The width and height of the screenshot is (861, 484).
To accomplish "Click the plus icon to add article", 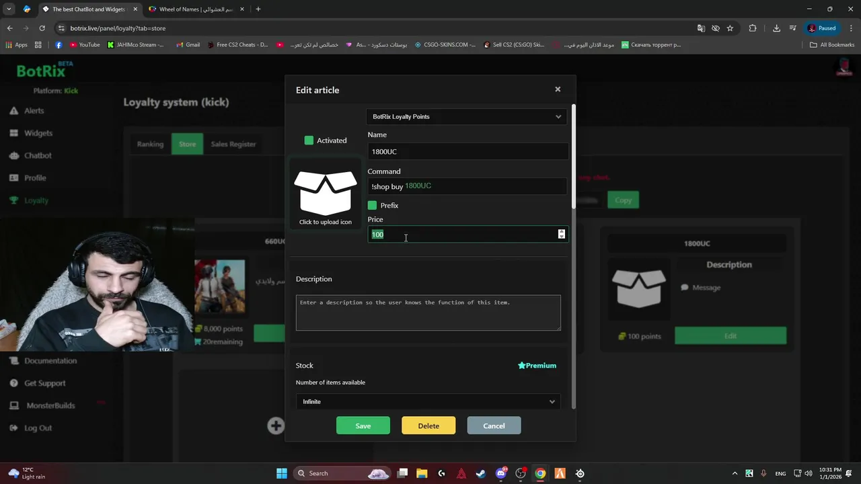I will pos(276,426).
